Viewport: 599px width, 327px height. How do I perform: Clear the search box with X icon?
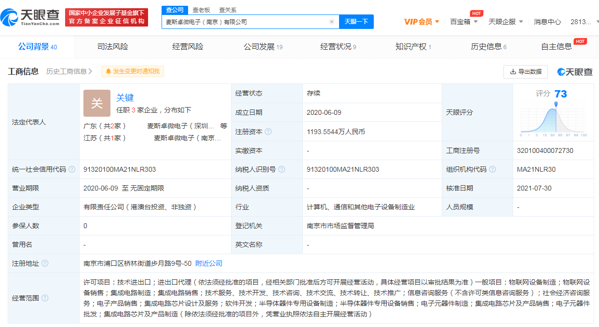click(x=332, y=22)
